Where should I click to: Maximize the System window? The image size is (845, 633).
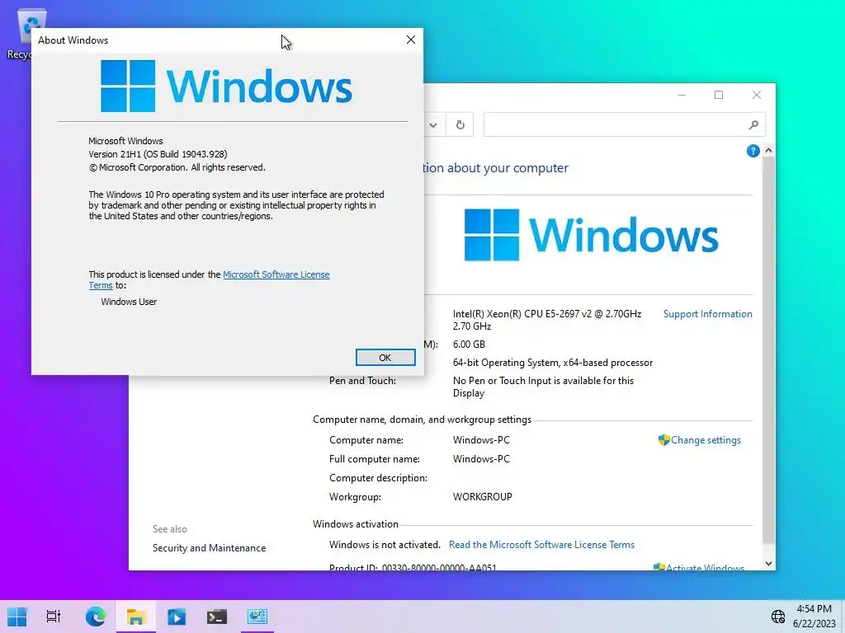(x=719, y=96)
